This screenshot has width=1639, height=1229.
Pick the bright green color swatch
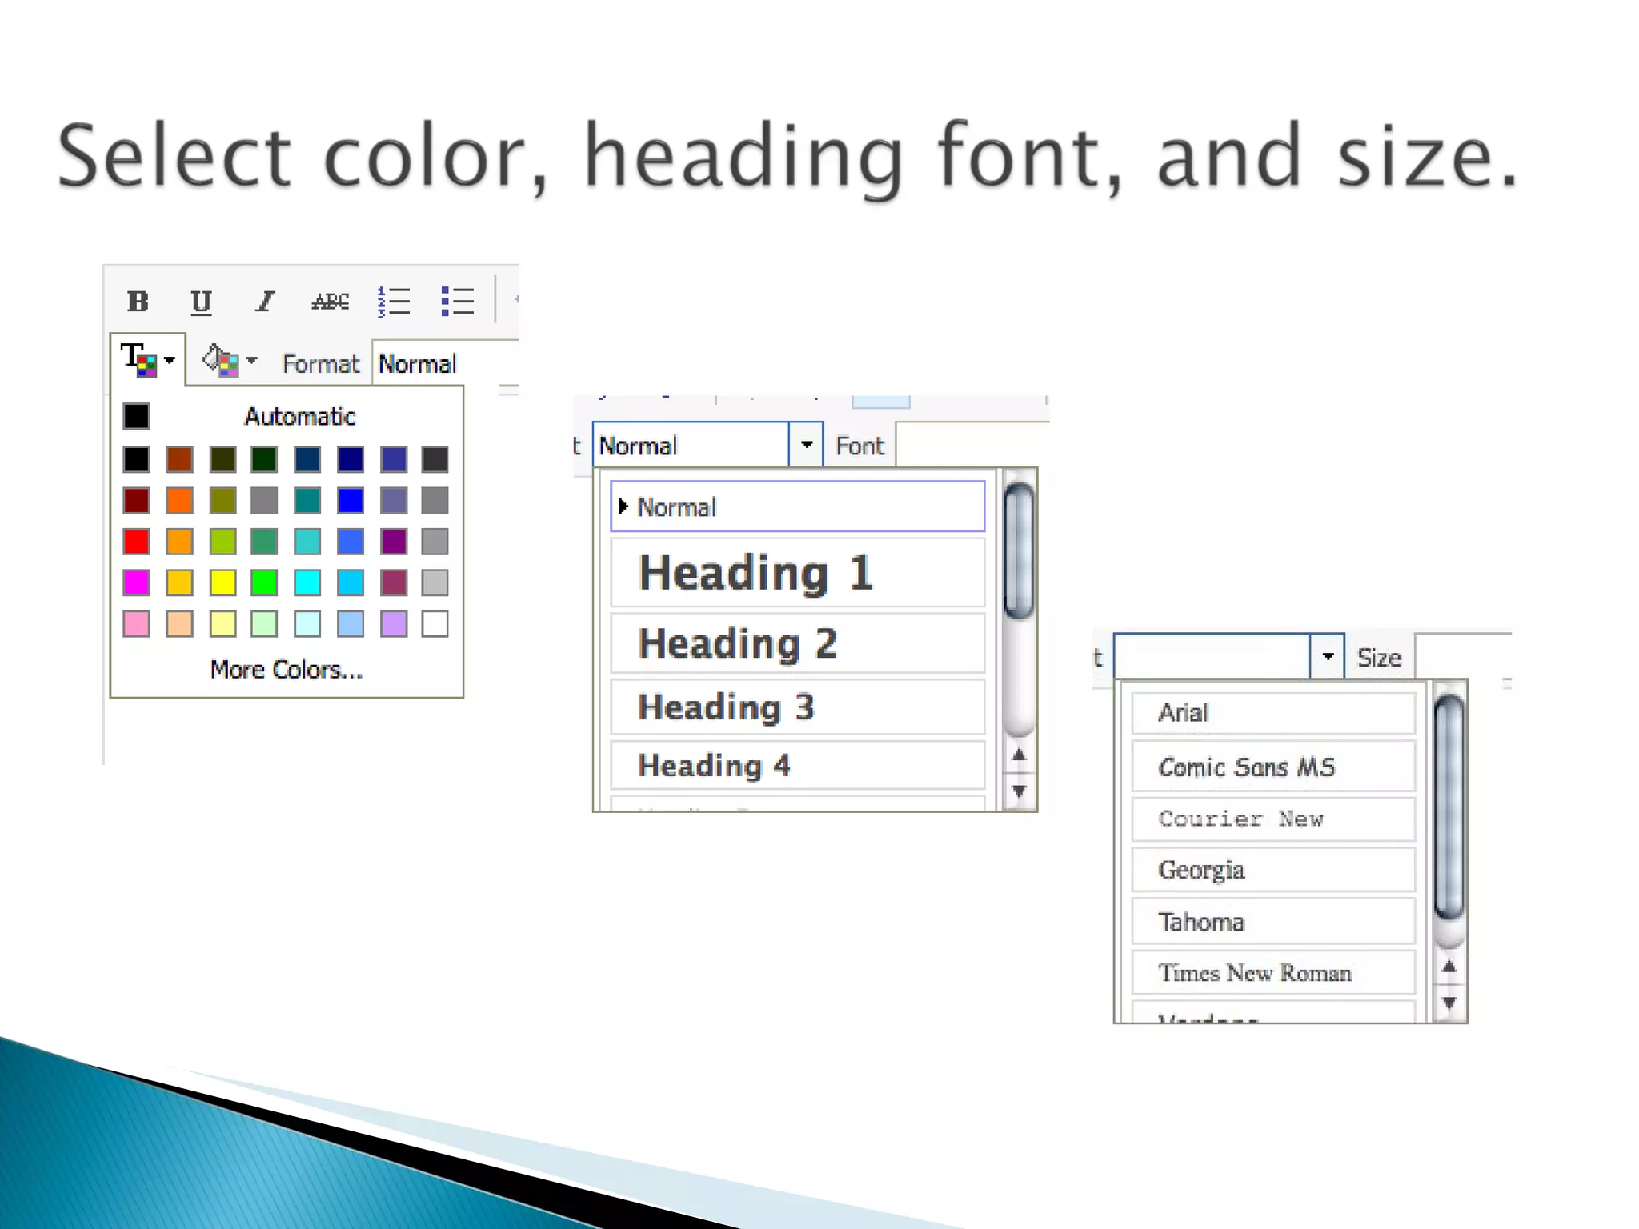click(x=264, y=582)
